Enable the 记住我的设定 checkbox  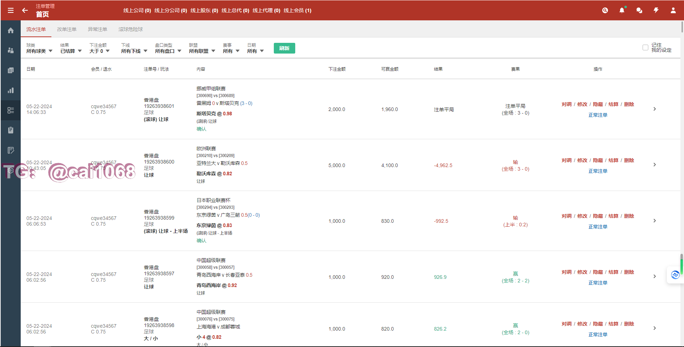point(645,47)
